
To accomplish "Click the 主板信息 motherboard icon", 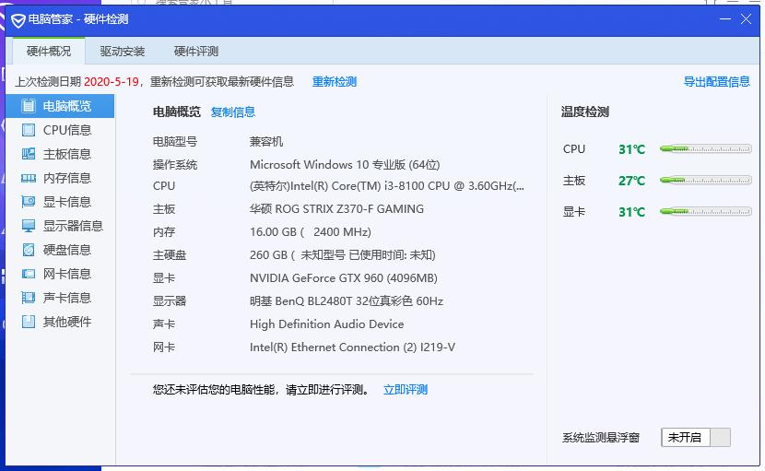I will [29, 154].
